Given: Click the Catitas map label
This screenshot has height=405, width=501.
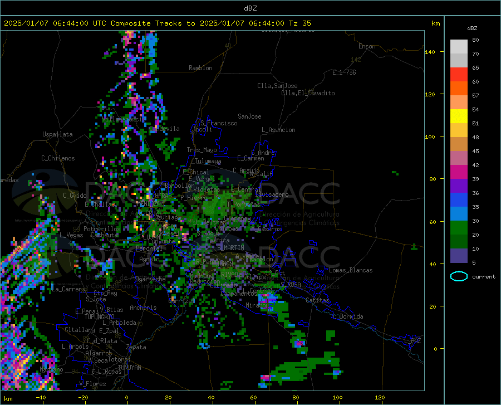Looking at the screenshot, I should (317, 300).
